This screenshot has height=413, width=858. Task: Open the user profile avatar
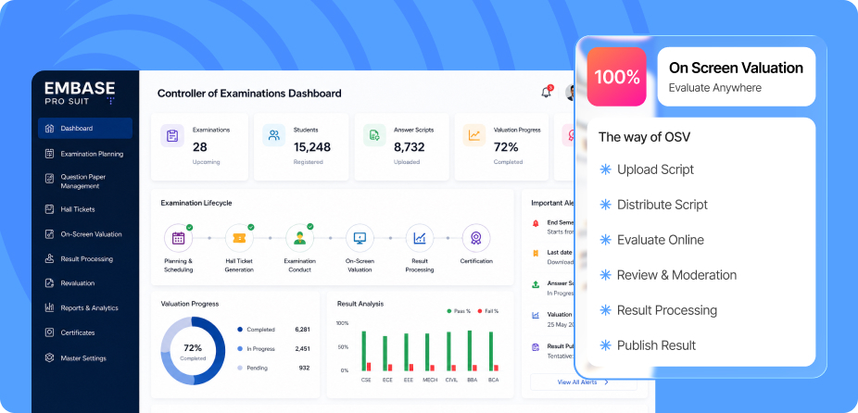[570, 93]
